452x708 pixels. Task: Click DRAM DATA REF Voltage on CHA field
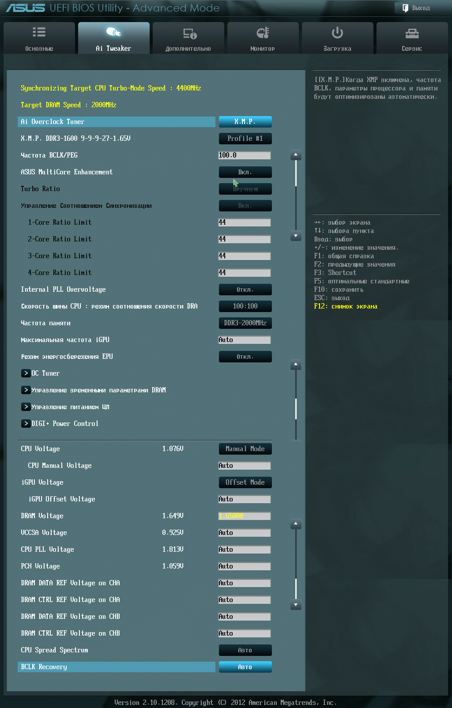(x=245, y=583)
